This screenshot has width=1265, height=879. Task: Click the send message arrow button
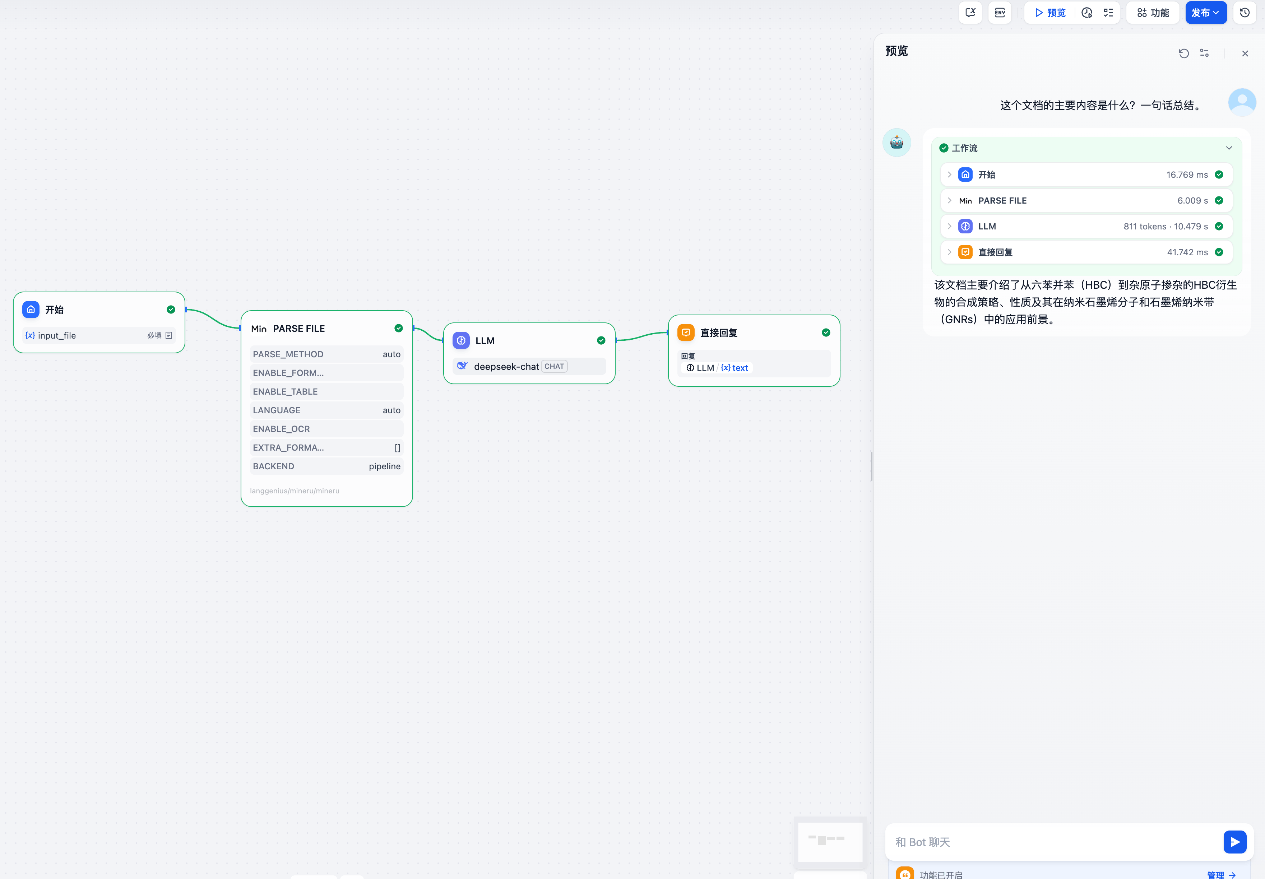point(1234,842)
